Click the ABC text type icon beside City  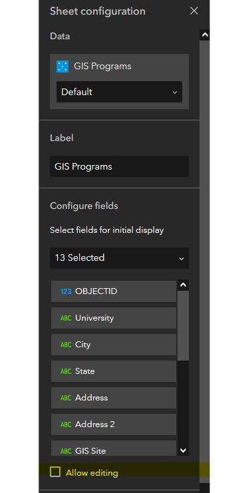point(66,345)
